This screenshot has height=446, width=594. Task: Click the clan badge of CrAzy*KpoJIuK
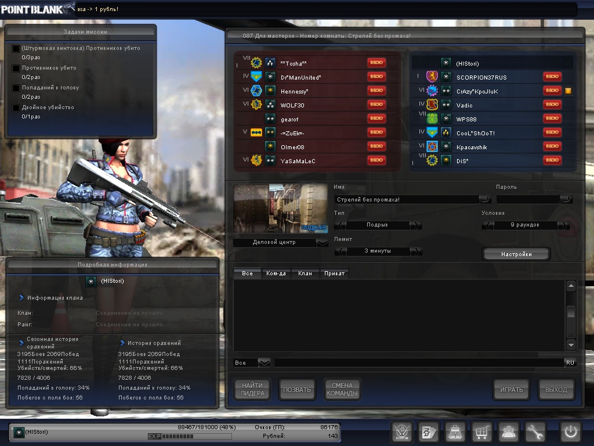pos(432,91)
